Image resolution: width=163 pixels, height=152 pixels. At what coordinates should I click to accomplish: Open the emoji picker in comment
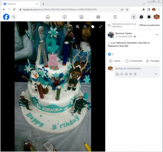[x=122, y=74]
